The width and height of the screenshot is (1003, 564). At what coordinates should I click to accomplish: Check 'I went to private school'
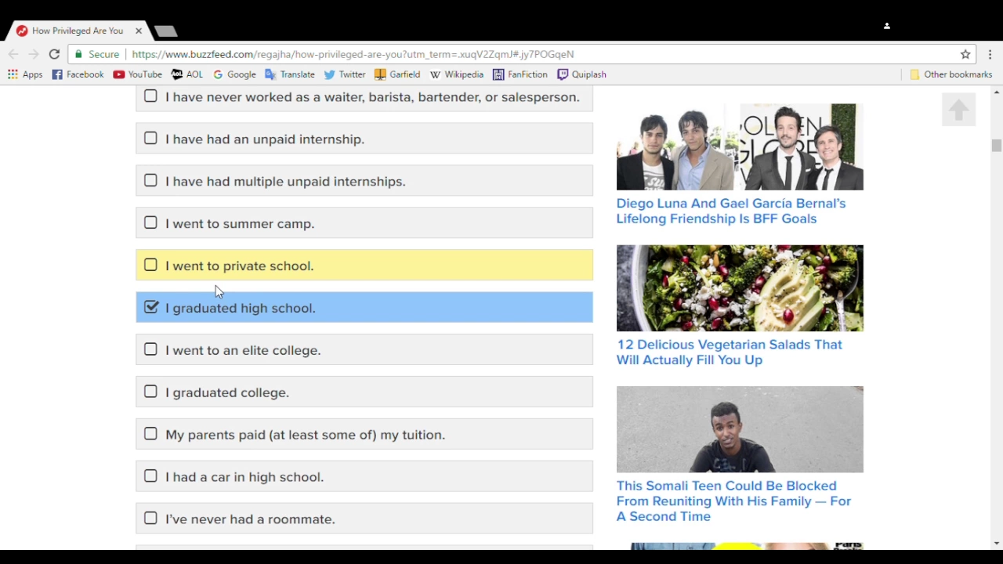(150, 266)
